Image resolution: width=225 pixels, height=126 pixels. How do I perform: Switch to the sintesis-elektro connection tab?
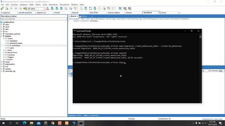coord(116,13)
